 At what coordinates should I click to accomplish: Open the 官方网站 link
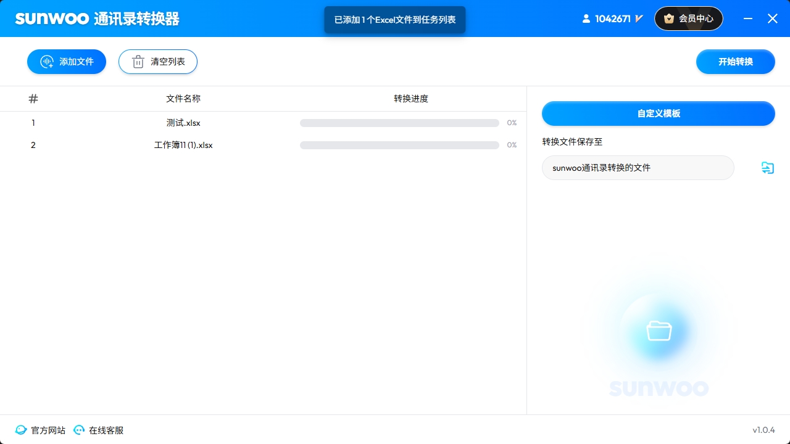tap(48, 430)
